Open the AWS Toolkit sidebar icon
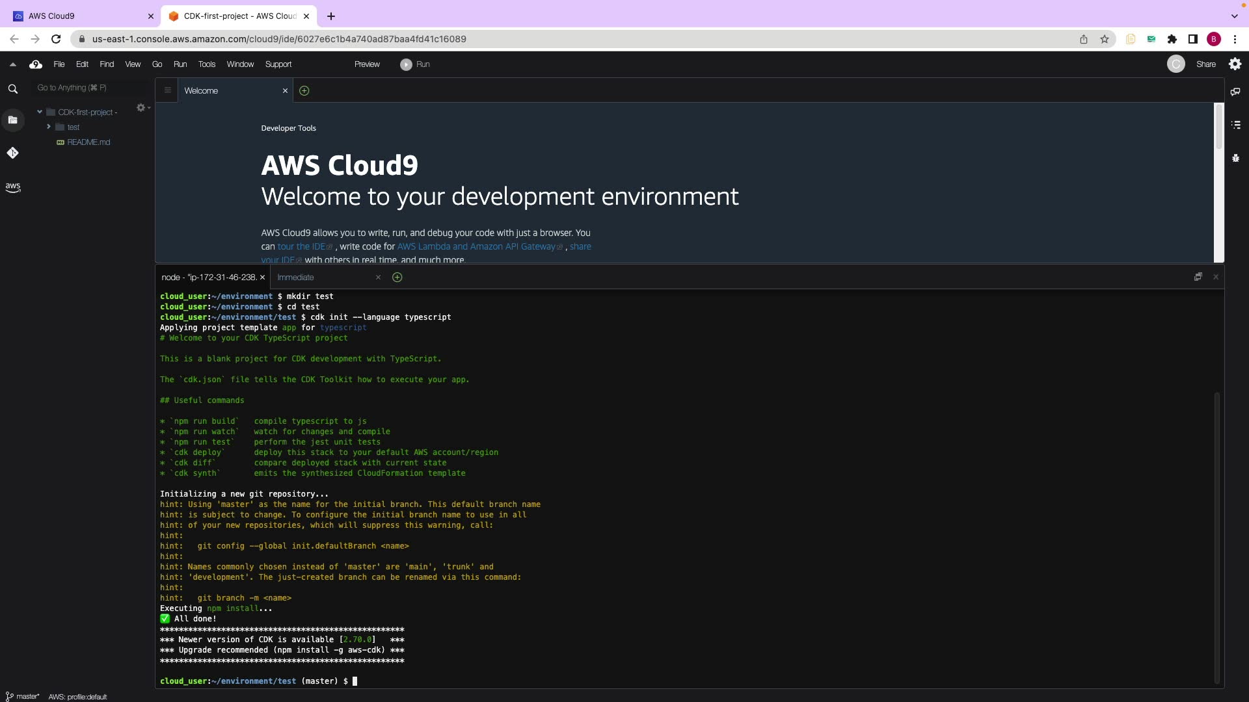 [x=12, y=187]
